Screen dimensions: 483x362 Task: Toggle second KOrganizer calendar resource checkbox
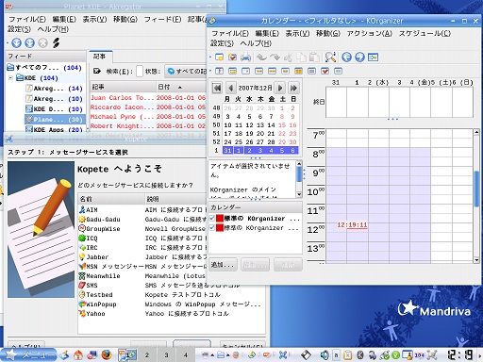click(212, 227)
